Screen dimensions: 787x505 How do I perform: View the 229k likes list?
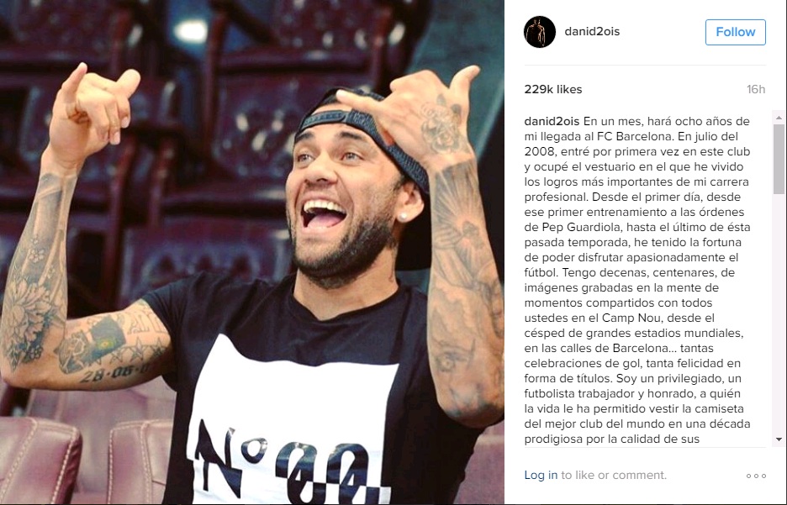(x=552, y=89)
